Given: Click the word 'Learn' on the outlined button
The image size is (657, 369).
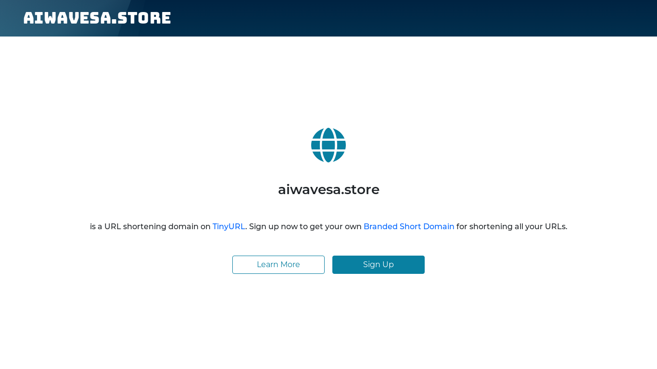Looking at the screenshot, I should [267, 265].
